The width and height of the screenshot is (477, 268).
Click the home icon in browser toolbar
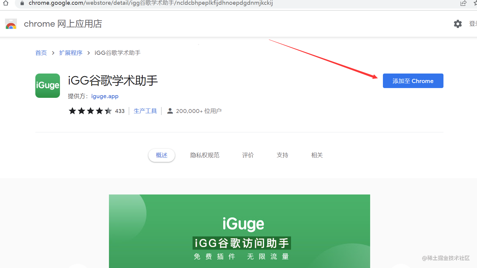(6, 3)
